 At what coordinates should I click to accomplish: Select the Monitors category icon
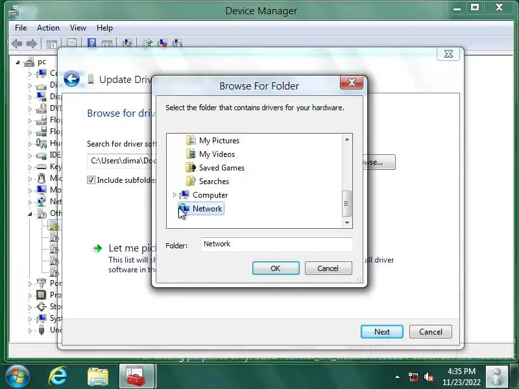[42, 190]
